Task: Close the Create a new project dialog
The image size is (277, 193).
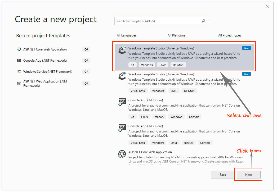Action: (267, 6)
